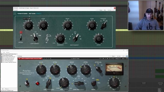The height and width of the screenshot is (92, 164).
Task: Open the Param button in EQT-2KAN window
Action: [x=101, y=10]
